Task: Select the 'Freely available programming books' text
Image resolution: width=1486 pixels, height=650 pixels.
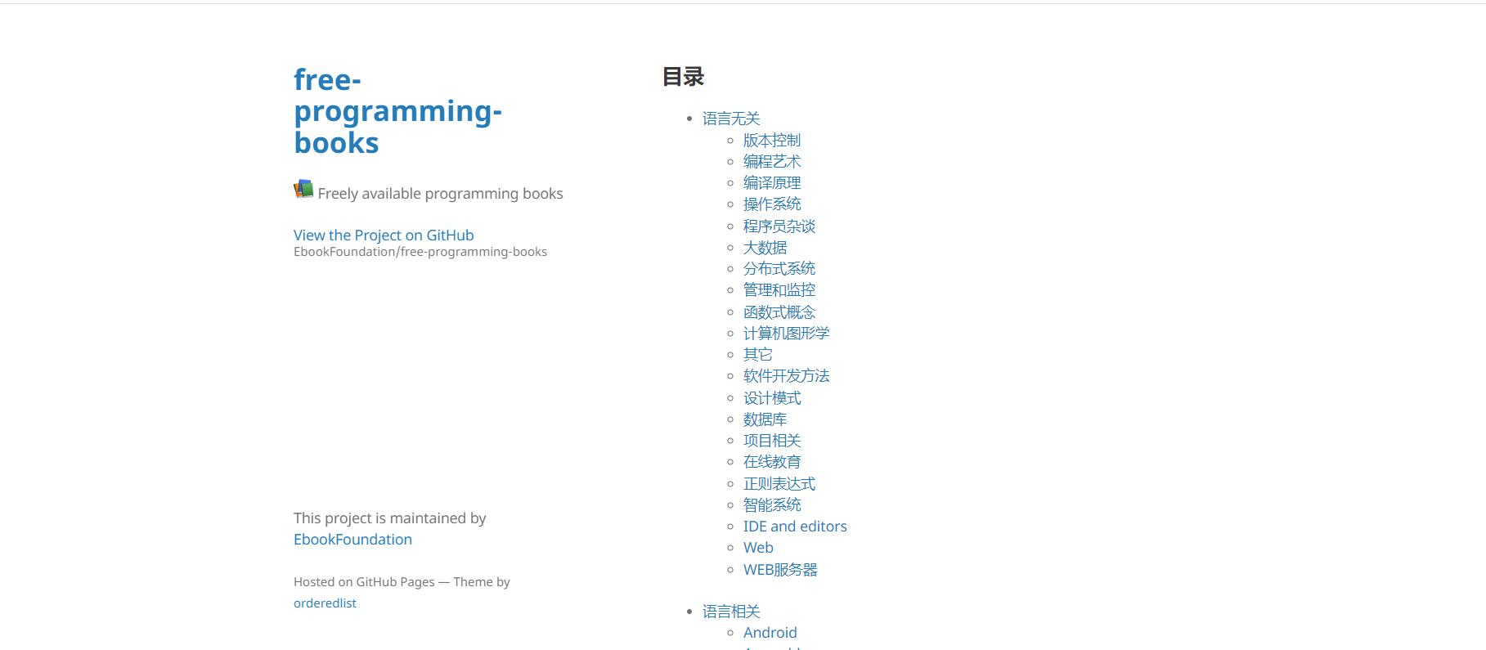Action: 440,193
